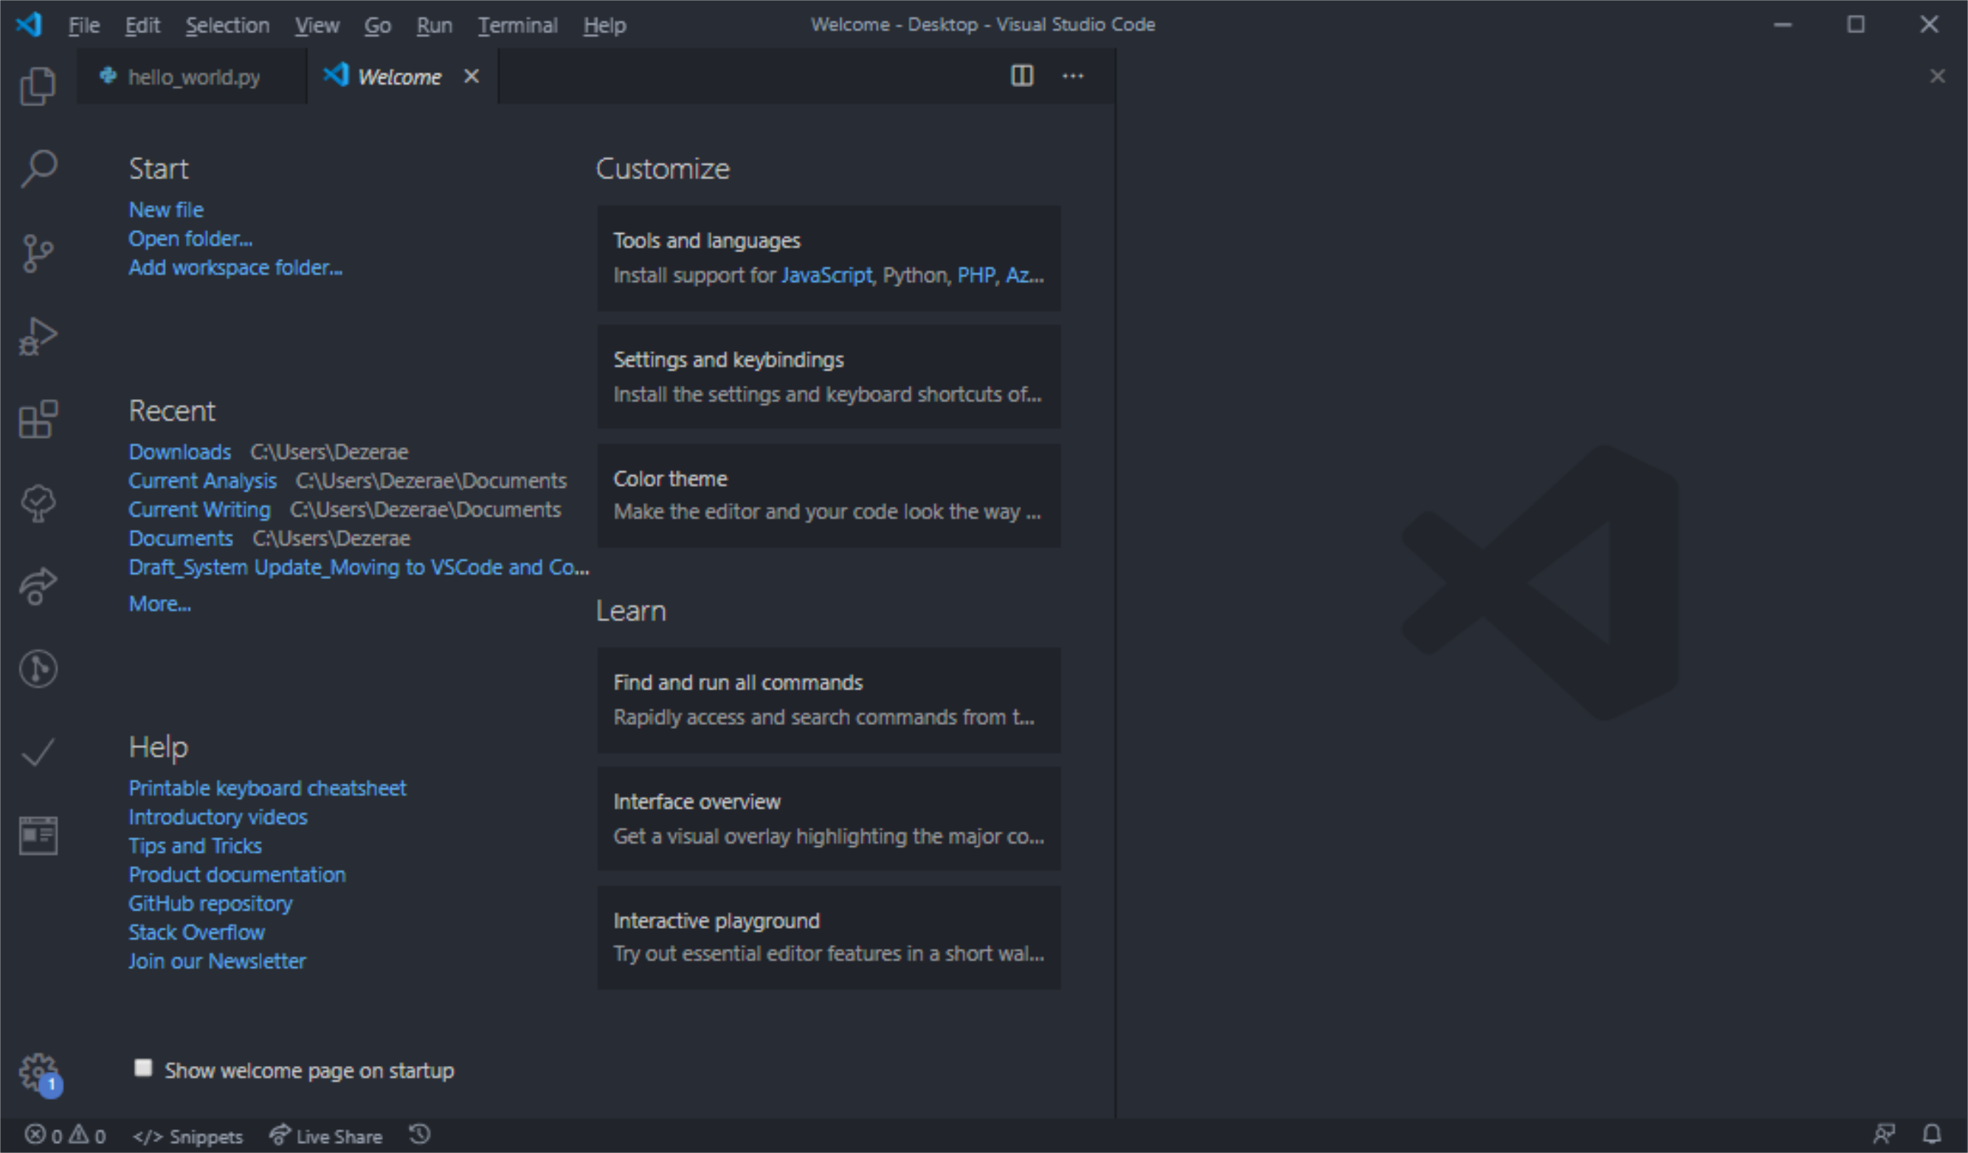Screen dimensions: 1968x1153
Task: Open the recent Current Analysis folder
Action: (202, 481)
